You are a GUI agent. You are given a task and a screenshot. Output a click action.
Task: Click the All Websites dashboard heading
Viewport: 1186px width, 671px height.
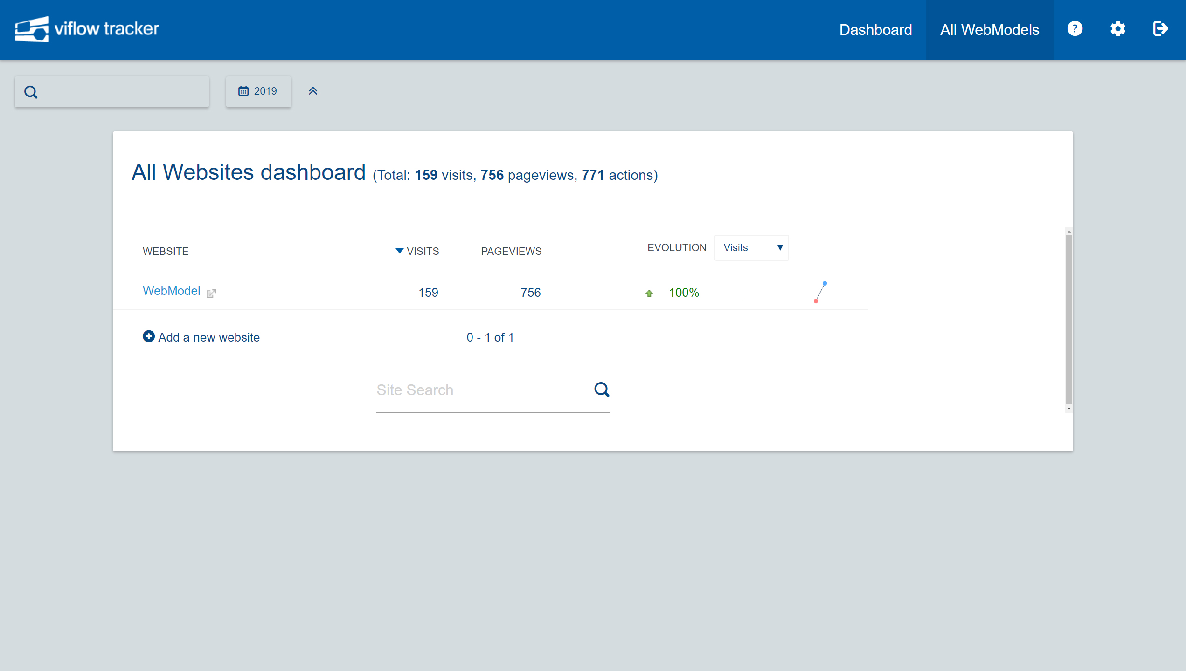249,172
